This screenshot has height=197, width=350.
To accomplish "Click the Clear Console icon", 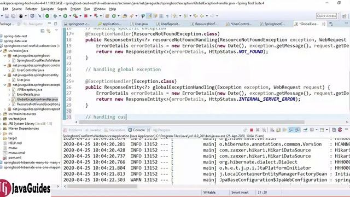I will coord(272,130).
